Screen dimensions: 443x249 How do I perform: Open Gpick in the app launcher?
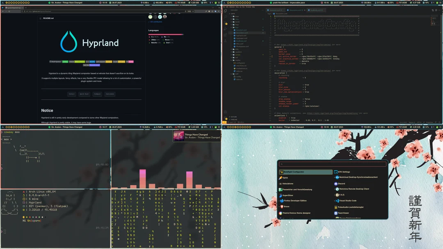point(285,178)
